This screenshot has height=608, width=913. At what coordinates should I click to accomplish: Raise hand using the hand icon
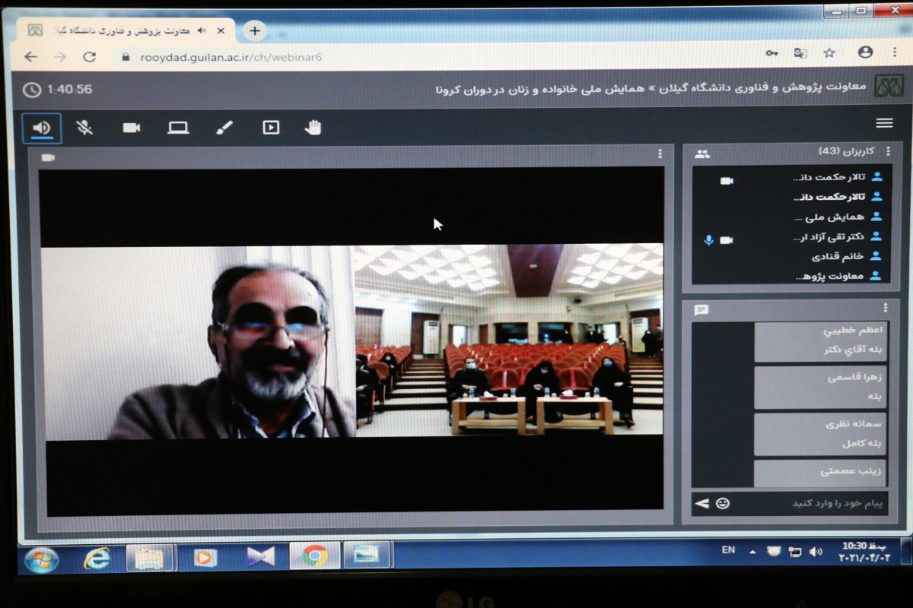(313, 128)
